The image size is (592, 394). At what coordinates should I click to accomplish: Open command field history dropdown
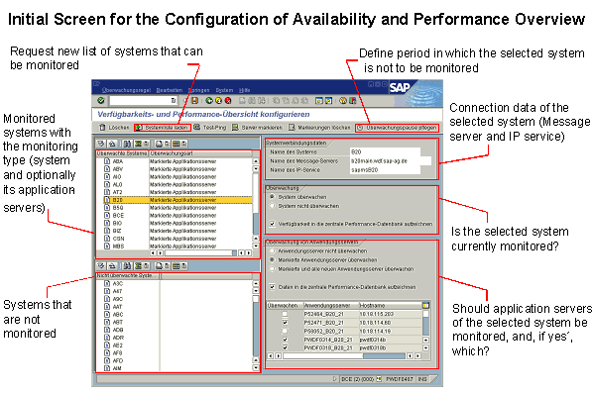pyautogui.click(x=174, y=101)
